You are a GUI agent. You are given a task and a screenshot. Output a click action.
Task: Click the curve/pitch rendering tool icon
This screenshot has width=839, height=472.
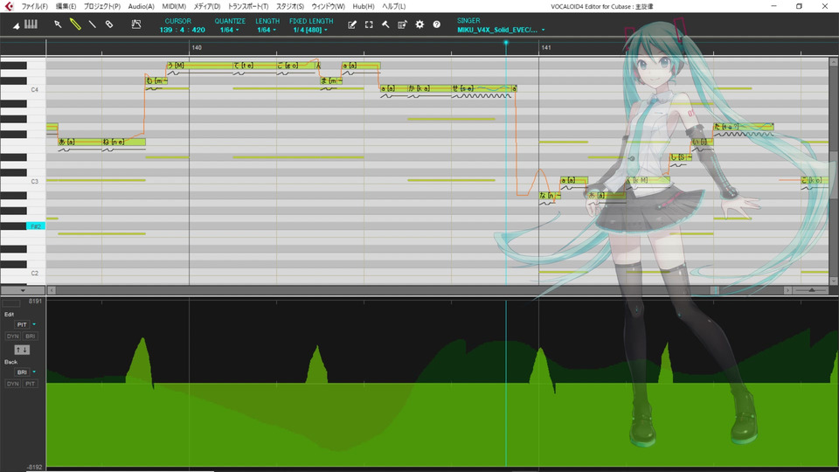coord(136,24)
